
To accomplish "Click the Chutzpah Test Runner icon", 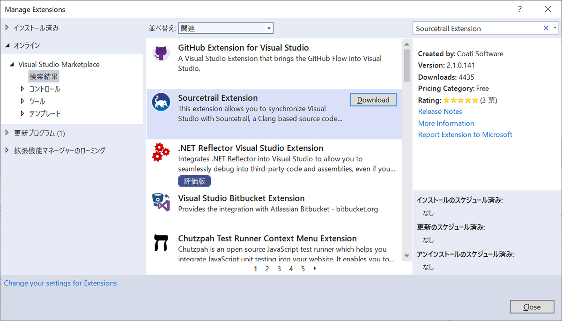I will [161, 243].
